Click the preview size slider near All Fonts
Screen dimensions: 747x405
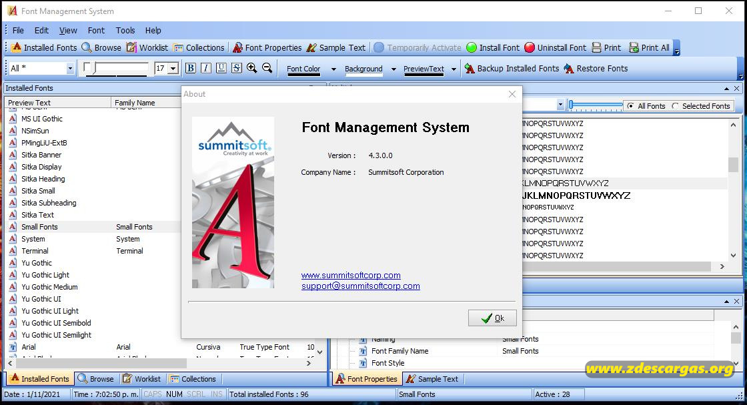[x=596, y=105]
